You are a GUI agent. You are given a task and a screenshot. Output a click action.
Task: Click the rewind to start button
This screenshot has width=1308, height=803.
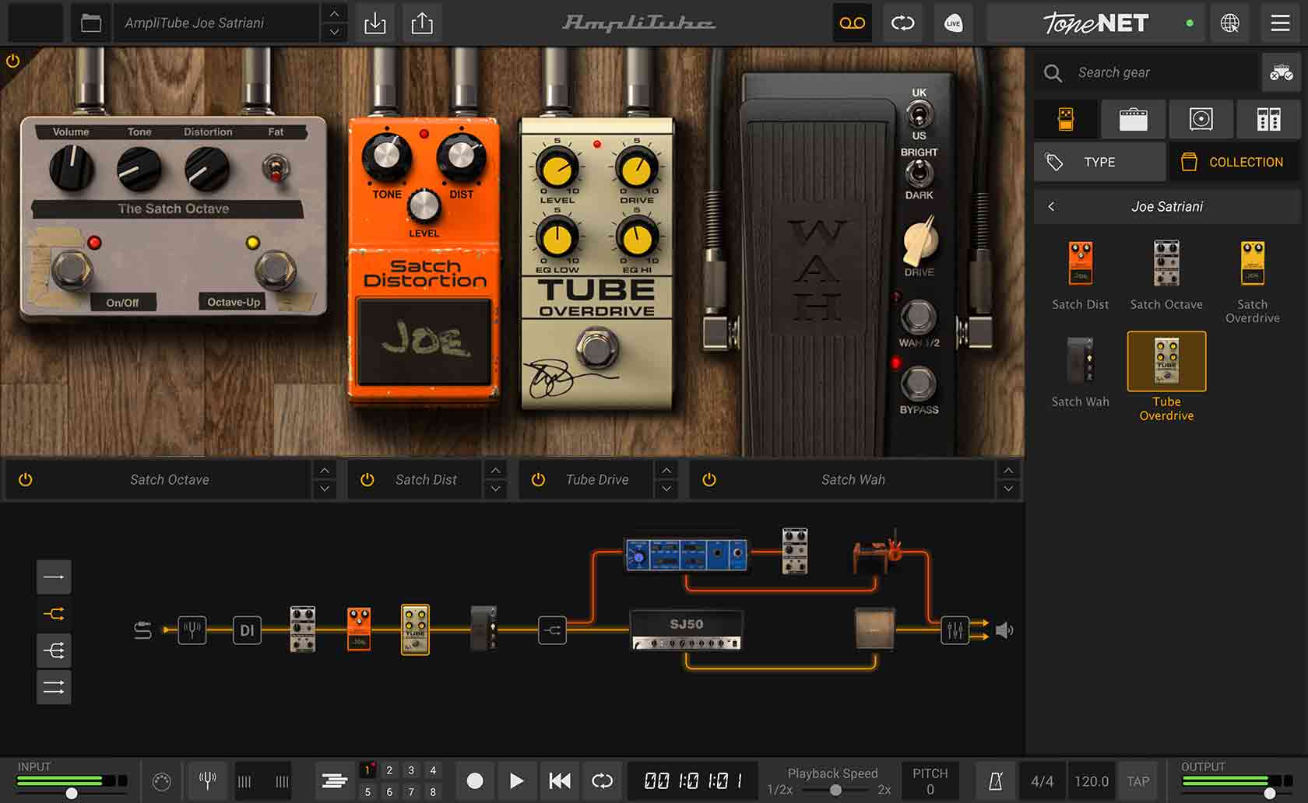559,780
